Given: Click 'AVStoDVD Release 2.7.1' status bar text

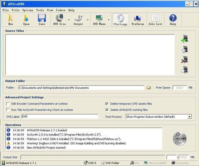Looking at the screenshot, I should pyautogui.click(x=21, y=163).
